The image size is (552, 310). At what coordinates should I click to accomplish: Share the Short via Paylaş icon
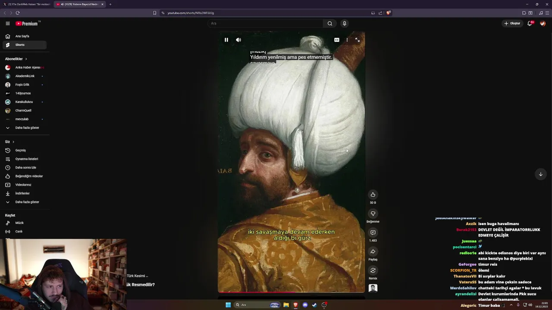[373, 251]
